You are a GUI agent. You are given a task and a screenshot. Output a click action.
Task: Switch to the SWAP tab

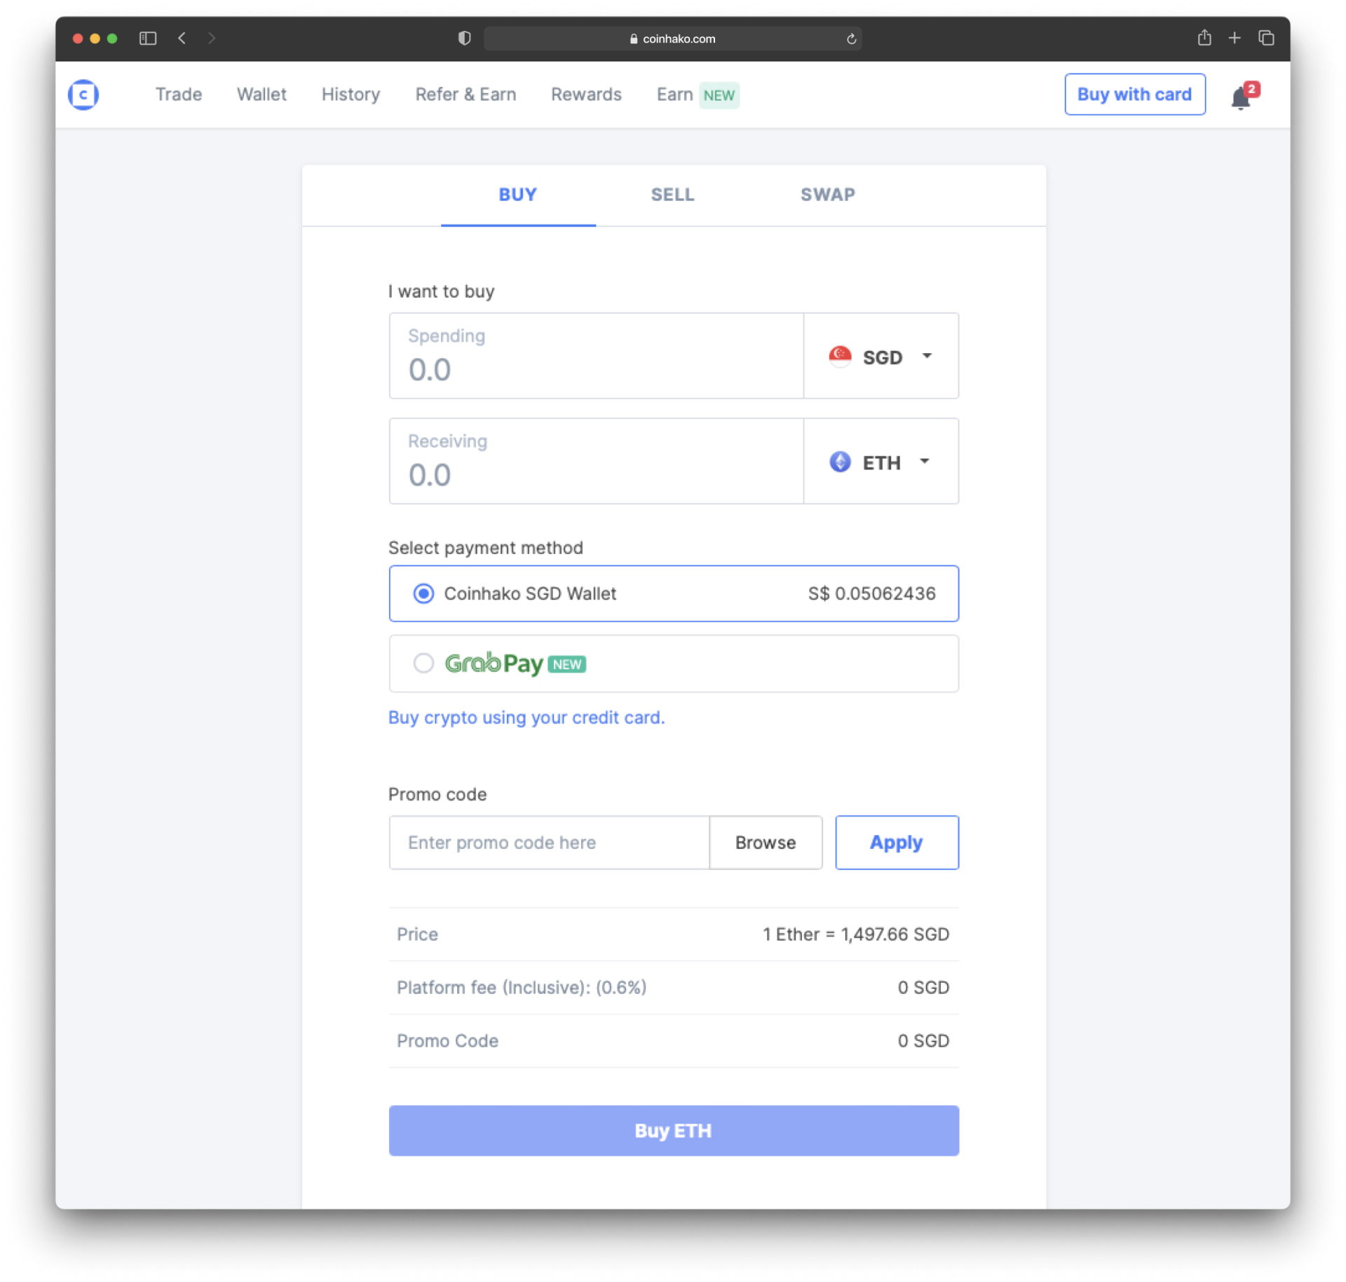coord(827,195)
